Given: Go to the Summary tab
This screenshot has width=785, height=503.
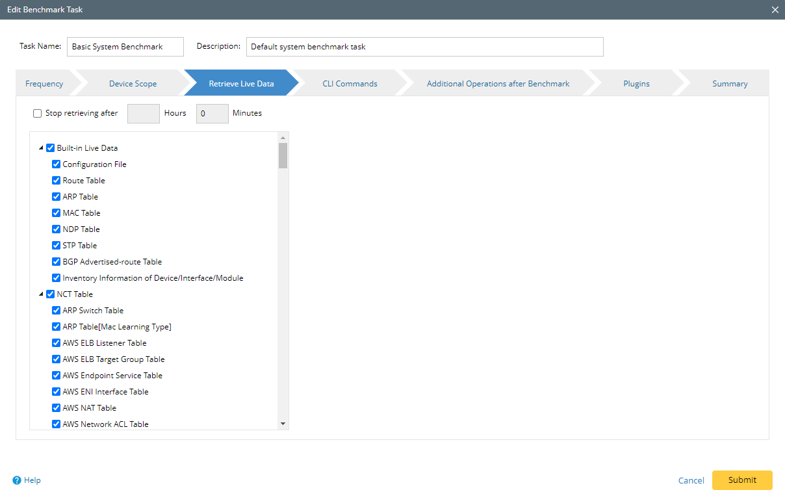Looking at the screenshot, I should pos(730,83).
